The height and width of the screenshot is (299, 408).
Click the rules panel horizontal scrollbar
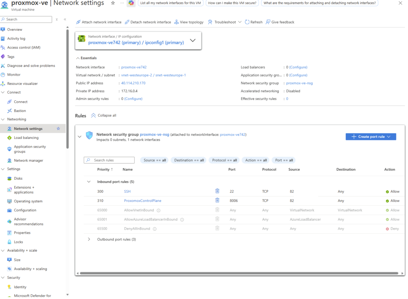click(239, 273)
